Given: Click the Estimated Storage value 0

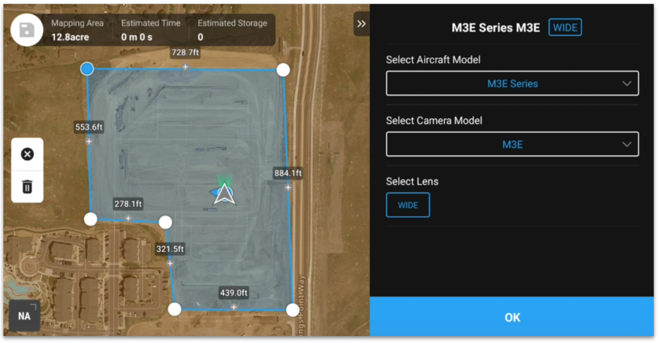Looking at the screenshot, I should 200,37.
